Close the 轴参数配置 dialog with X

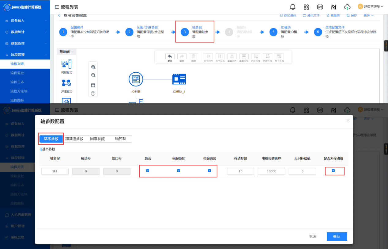[x=348, y=121]
